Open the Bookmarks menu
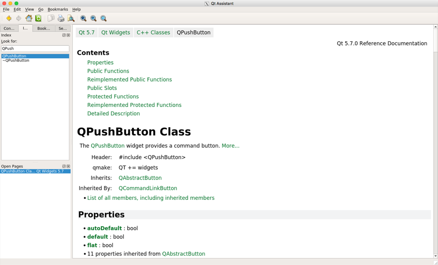This screenshot has width=438, height=265. tap(58, 9)
